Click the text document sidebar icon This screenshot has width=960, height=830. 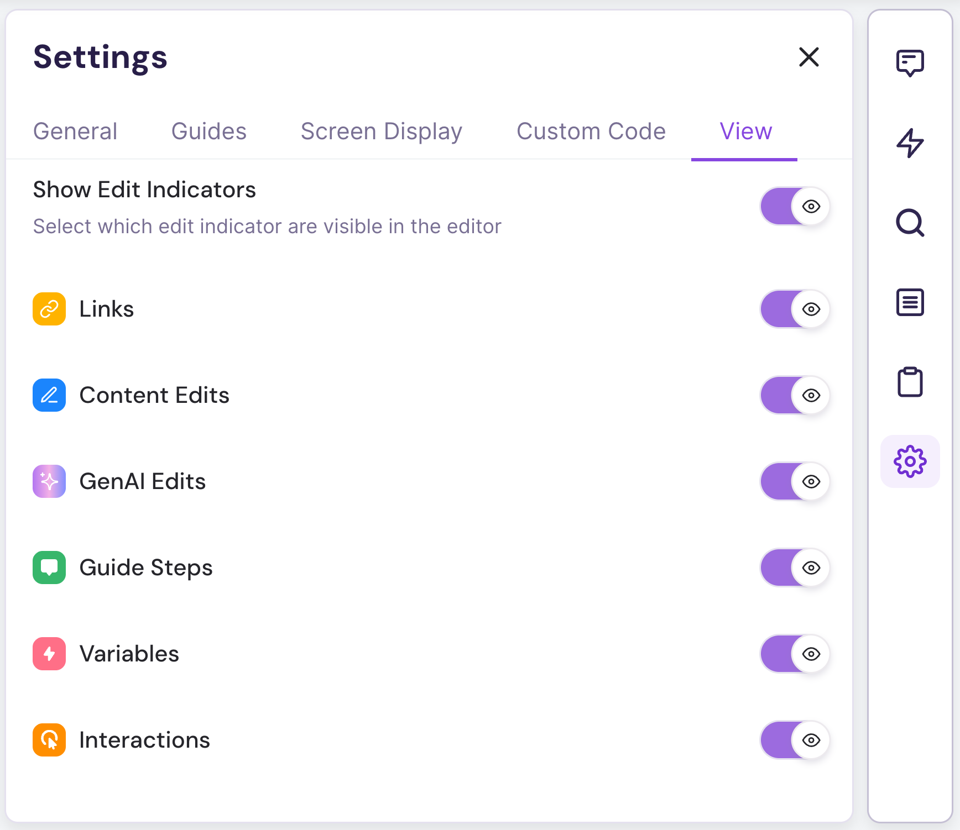tap(910, 302)
